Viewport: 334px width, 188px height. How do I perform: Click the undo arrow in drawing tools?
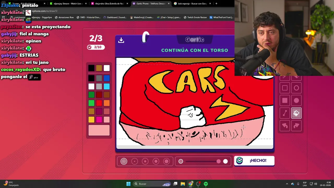[x=285, y=126]
